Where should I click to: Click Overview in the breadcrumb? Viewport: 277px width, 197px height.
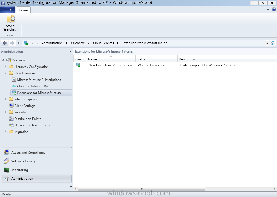[x=78, y=43]
